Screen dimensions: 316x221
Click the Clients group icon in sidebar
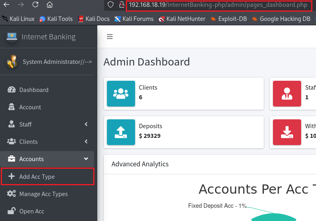point(12,141)
